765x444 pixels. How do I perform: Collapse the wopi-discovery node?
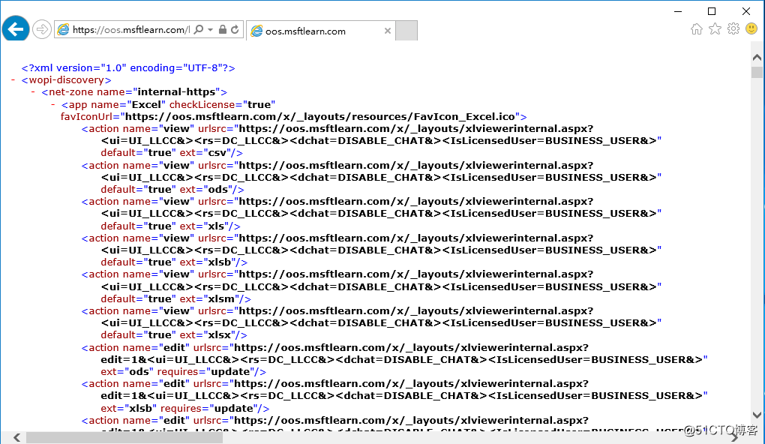tap(13, 79)
